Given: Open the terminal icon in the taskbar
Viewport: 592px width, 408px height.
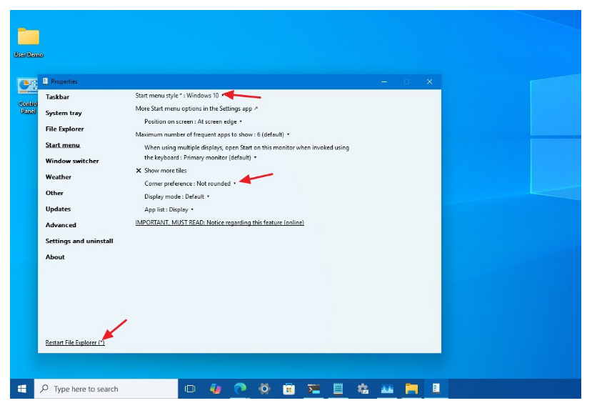Looking at the screenshot, I should coord(313,389).
